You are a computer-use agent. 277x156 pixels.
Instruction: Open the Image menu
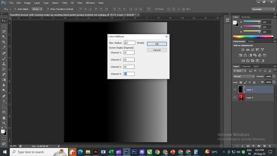click(27, 3)
